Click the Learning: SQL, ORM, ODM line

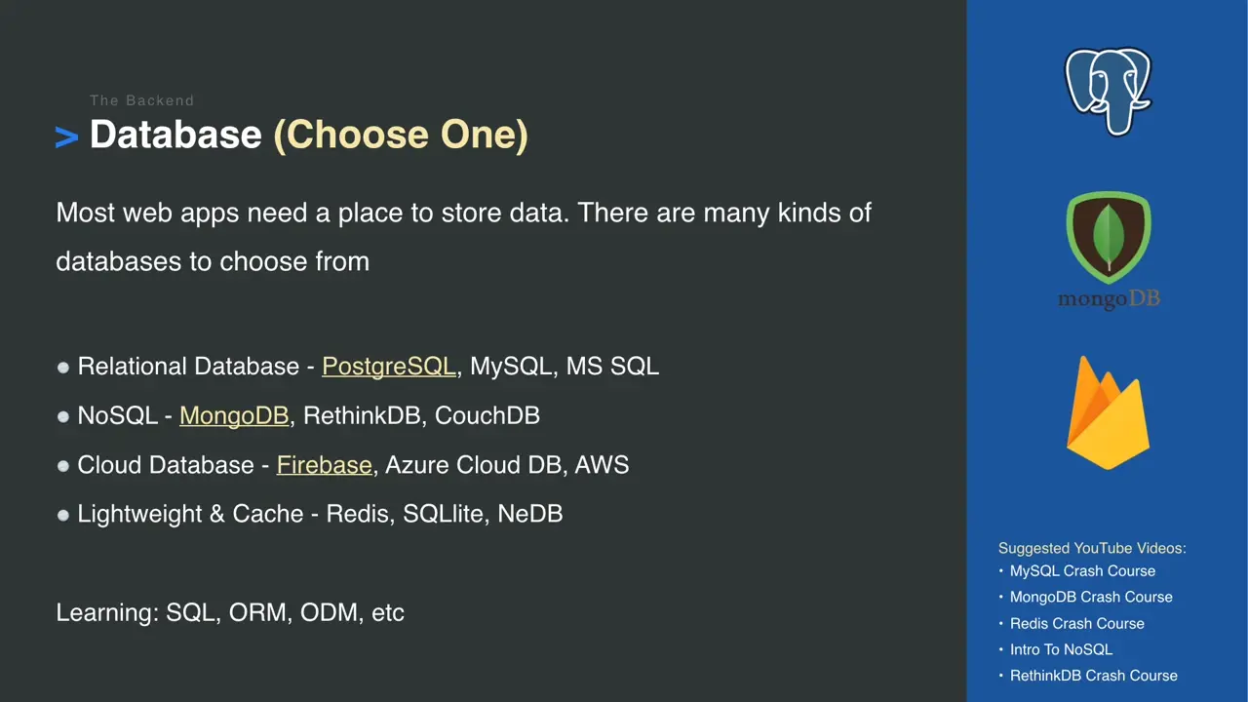(x=230, y=613)
